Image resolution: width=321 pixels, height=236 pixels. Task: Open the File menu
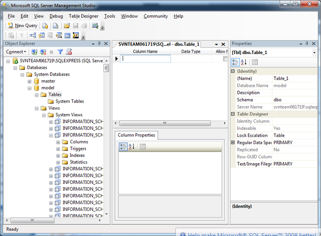coord(11,16)
